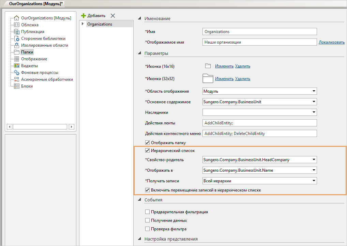This screenshot has height=246, width=347.
Task: Click the Изолированные области icon
Action: click(x=17, y=45)
